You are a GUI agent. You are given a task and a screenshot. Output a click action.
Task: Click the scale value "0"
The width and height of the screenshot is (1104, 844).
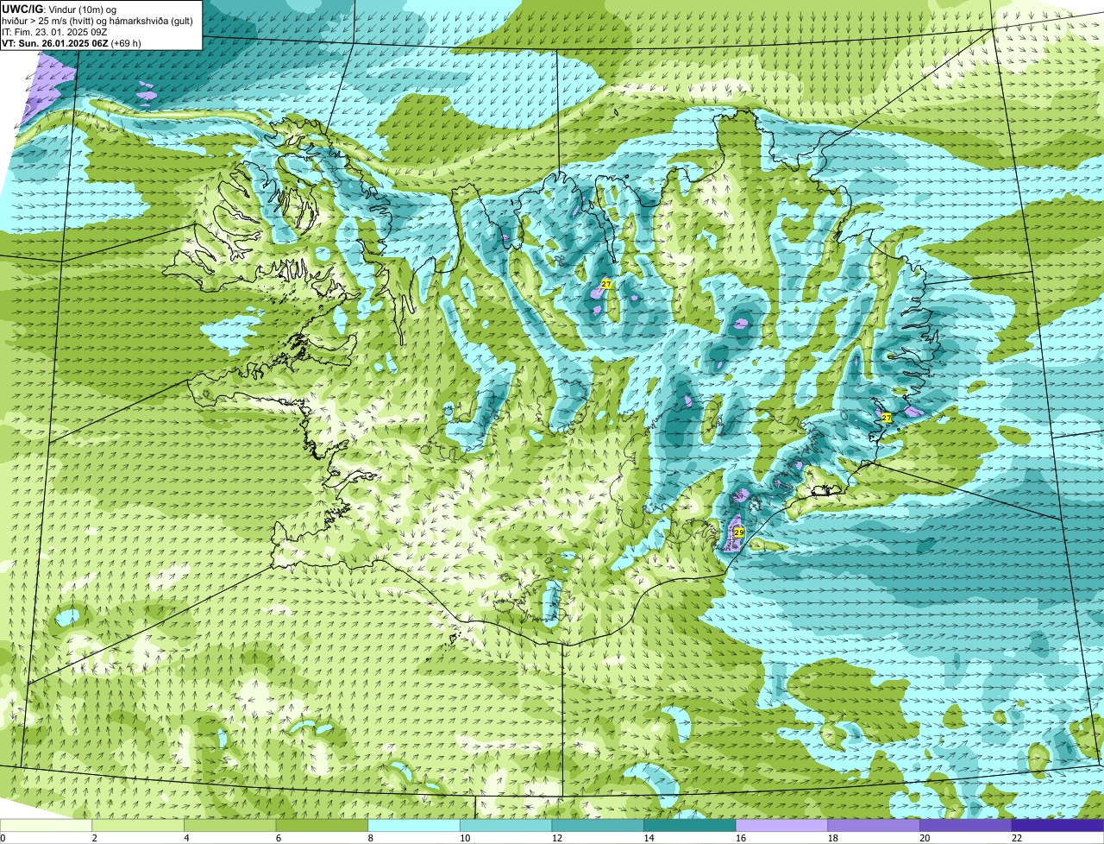click(3, 838)
